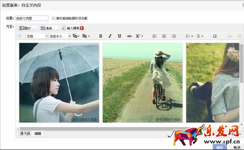This screenshot has width=244, height=150.
Task: Open the superscript X dropdown
Action: (x=139, y=36)
